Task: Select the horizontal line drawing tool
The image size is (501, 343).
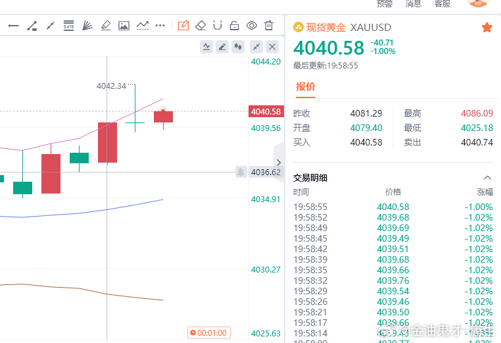Action: coord(13,26)
